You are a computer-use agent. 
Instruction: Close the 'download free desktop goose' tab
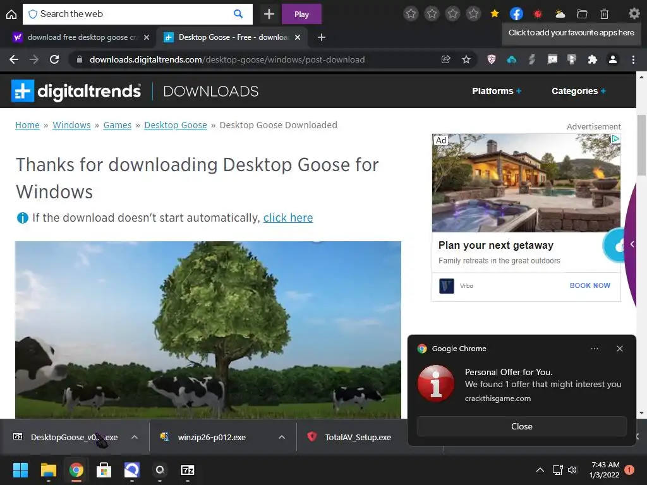tap(147, 37)
